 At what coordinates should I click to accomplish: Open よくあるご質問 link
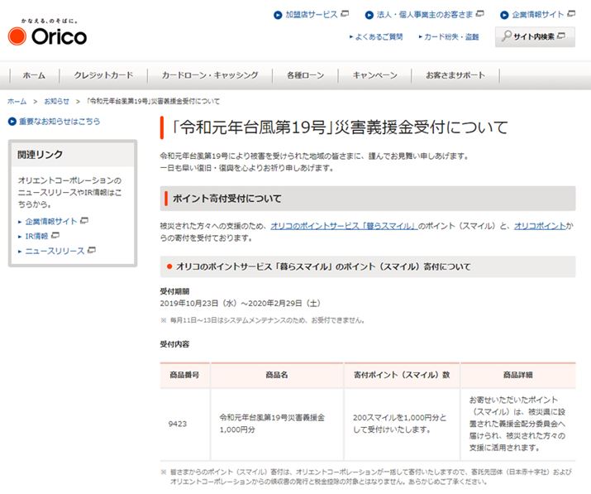pyautogui.click(x=379, y=36)
